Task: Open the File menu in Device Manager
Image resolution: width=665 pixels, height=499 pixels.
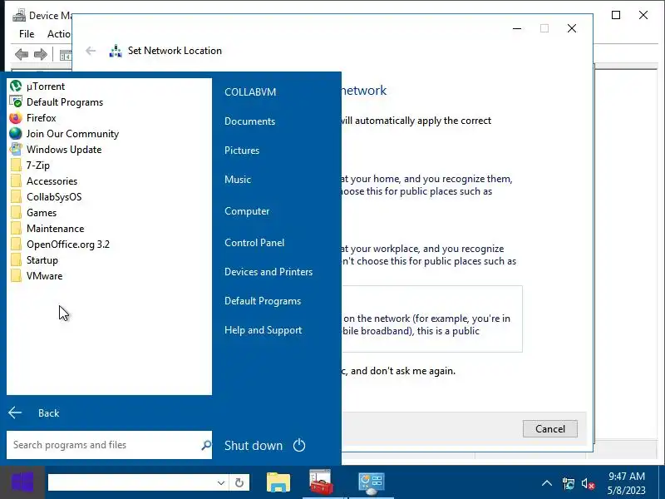Action: 27,34
